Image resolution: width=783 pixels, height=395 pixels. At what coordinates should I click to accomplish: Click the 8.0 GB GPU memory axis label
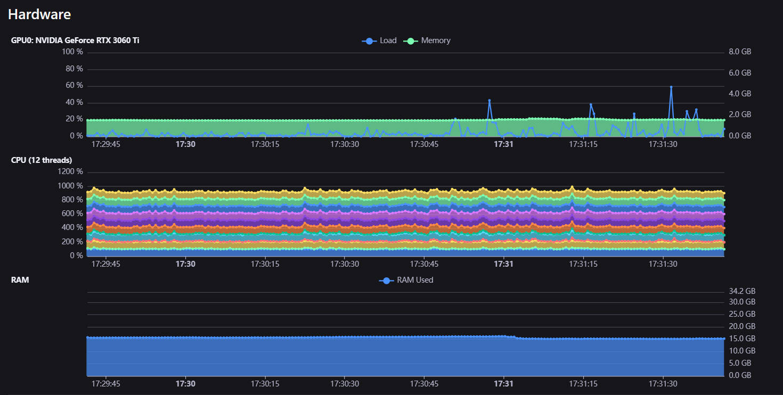(x=739, y=52)
